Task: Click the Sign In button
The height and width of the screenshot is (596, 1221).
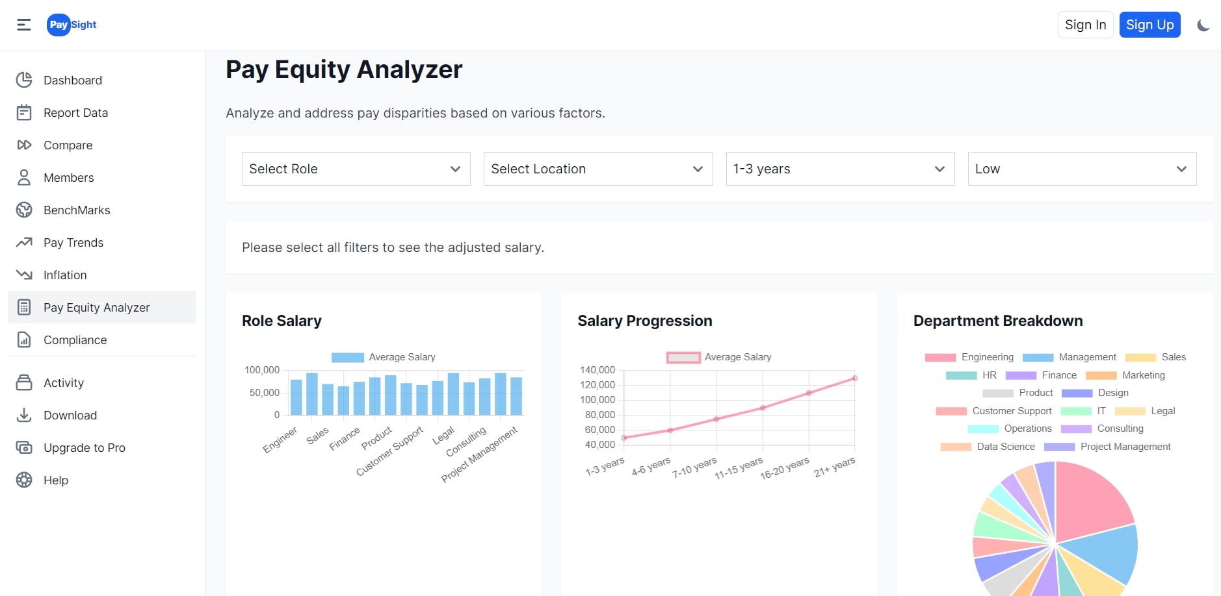Action: click(x=1085, y=25)
